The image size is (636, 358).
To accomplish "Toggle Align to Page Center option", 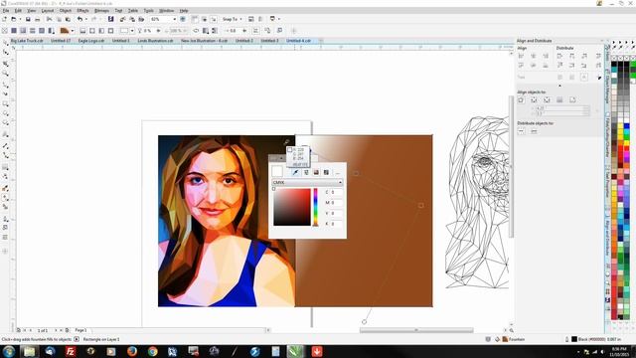I will click(x=547, y=99).
